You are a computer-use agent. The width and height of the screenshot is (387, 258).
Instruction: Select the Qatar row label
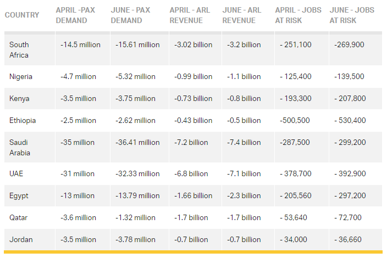coord(19,217)
